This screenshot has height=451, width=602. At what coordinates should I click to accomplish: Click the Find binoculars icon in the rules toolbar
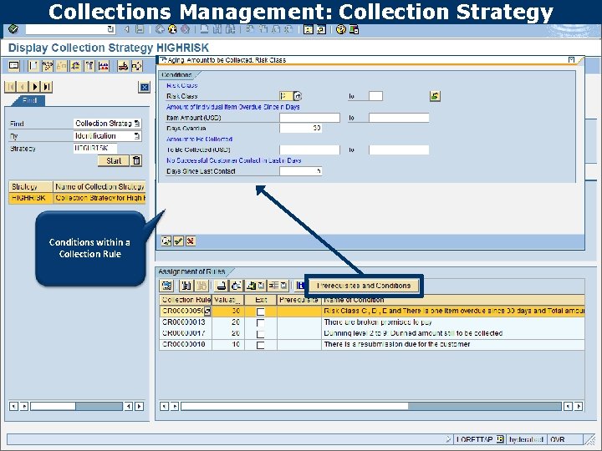coord(186,286)
